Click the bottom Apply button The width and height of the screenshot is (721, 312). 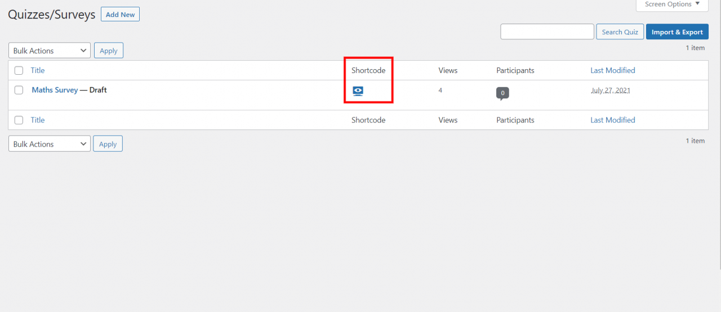point(108,144)
